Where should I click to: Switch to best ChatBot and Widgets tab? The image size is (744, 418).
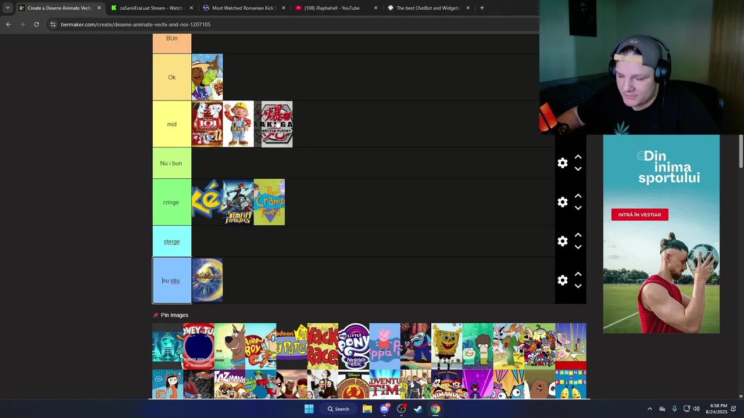(x=428, y=8)
